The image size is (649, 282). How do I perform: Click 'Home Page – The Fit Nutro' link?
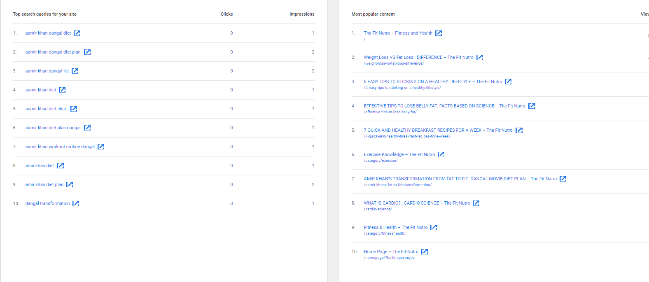391,252
